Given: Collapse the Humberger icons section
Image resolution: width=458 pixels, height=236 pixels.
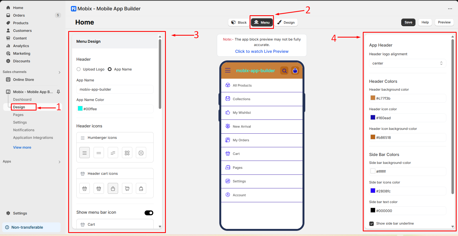Looking at the screenshot, I should [x=115, y=138].
